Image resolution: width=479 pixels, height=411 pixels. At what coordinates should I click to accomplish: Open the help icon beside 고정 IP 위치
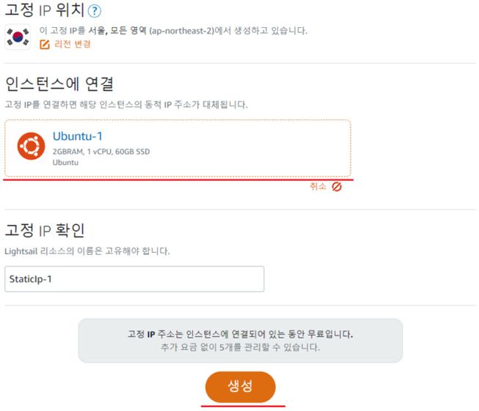(95, 11)
